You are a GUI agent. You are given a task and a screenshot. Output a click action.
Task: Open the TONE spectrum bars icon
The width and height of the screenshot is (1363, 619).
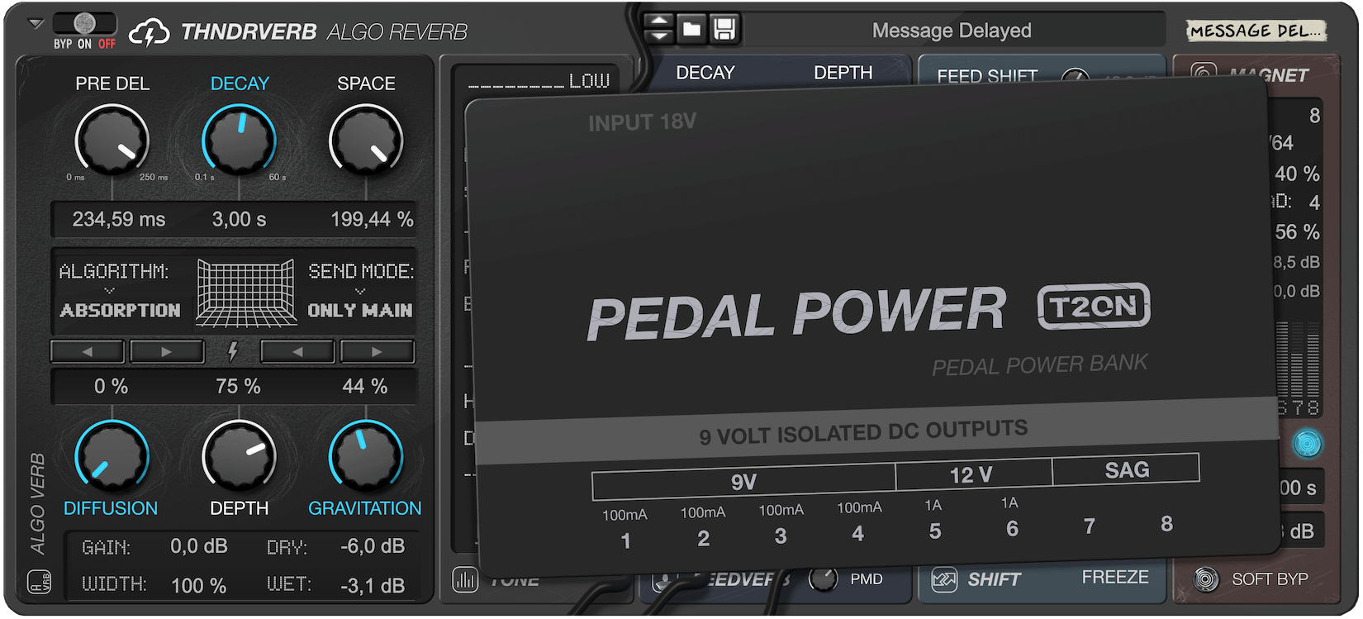[465, 579]
